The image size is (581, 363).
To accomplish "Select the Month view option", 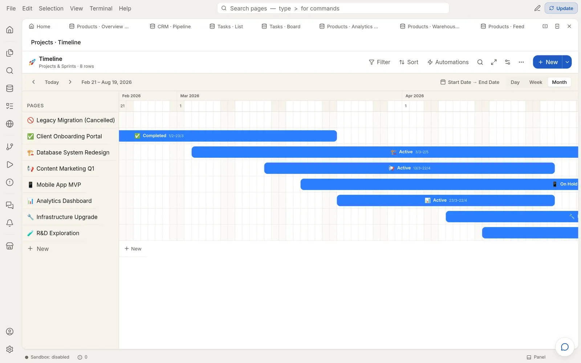I will click(559, 82).
